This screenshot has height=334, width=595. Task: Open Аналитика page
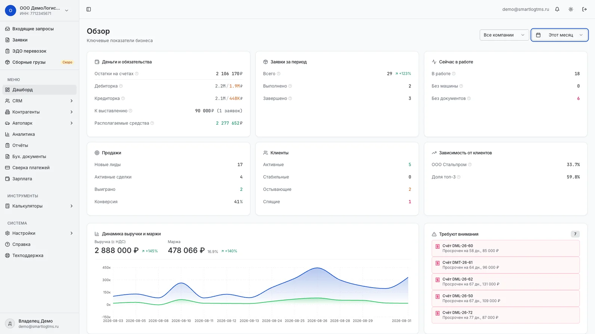click(x=39, y=134)
